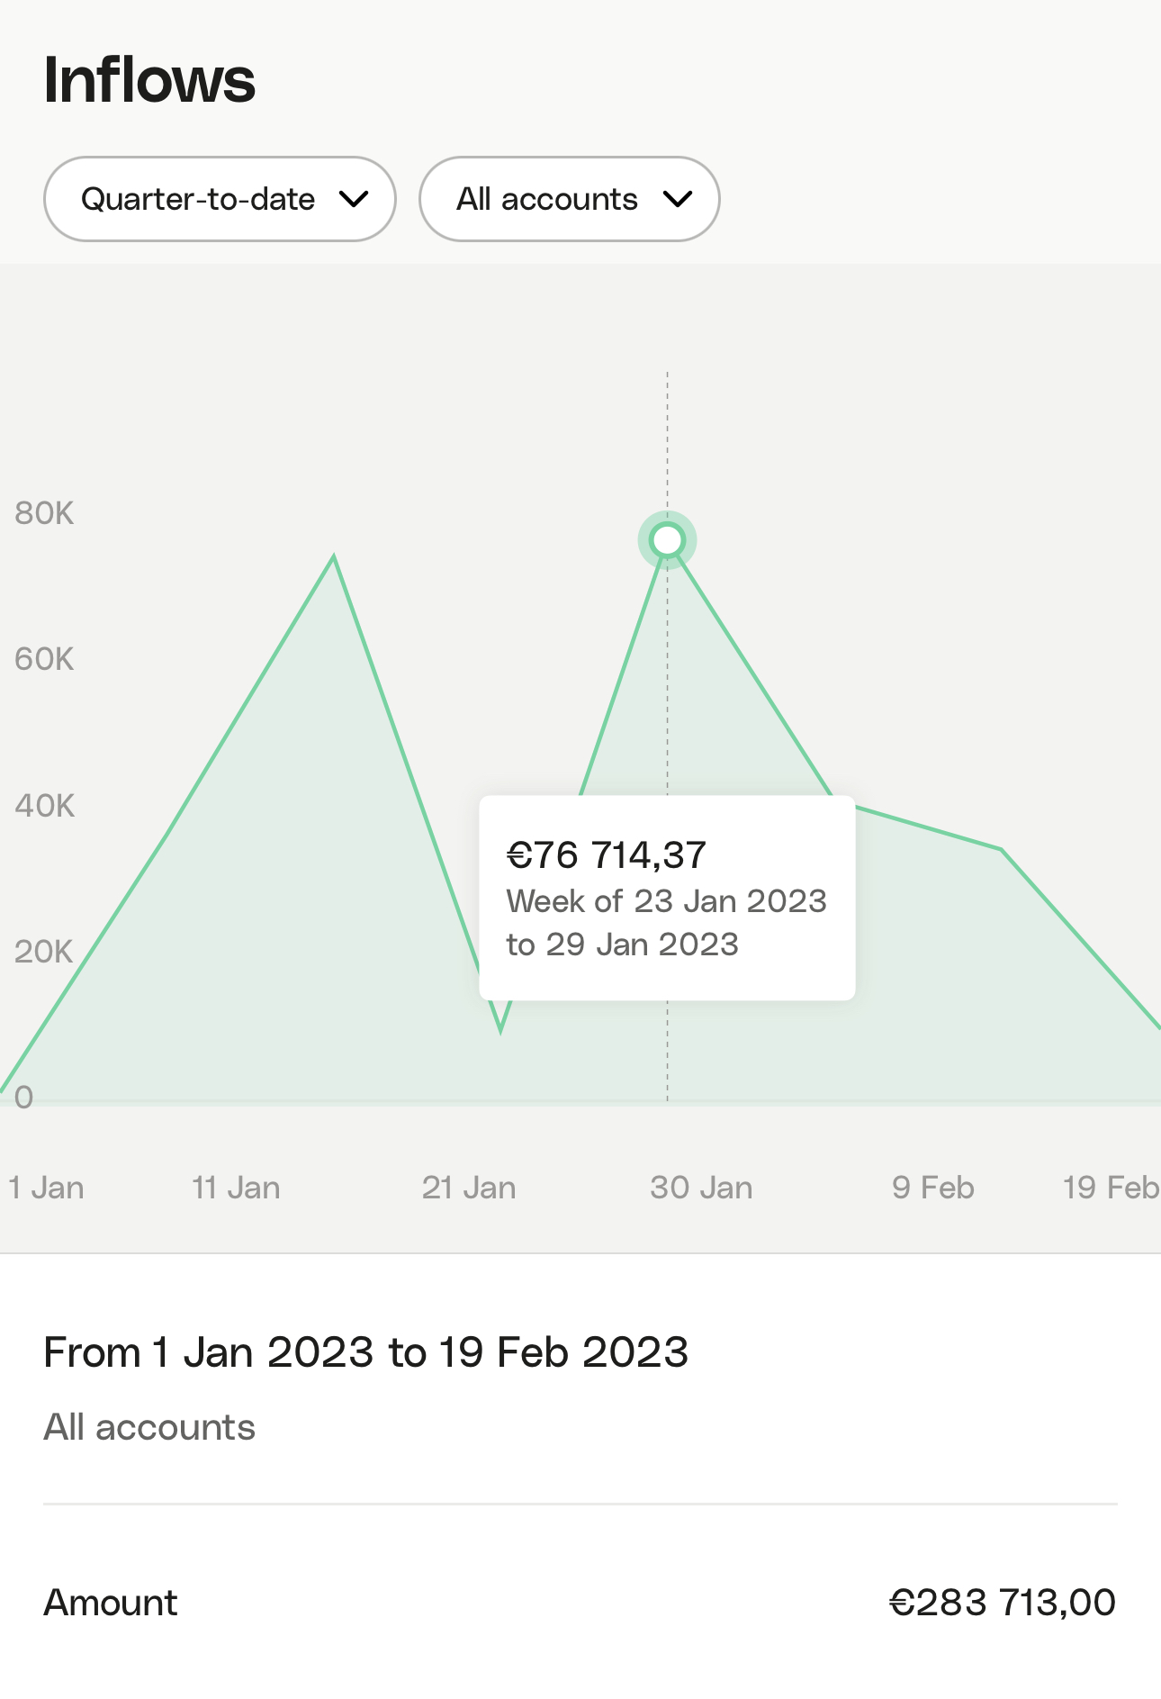Select the 11 Jan axis label
The width and height of the screenshot is (1161, 1699).
coord(236,1188)
